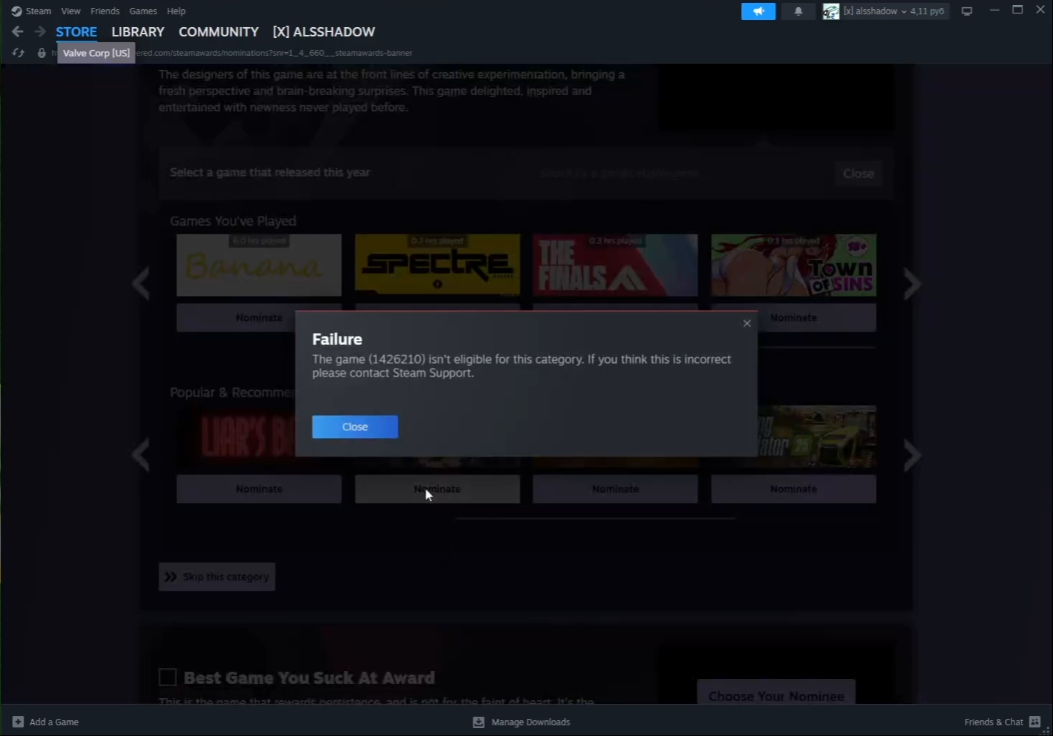Go back with the left arrow navigation icon
The height and width of the screenshot is (736, 1053).
click(x=18, y=31)
